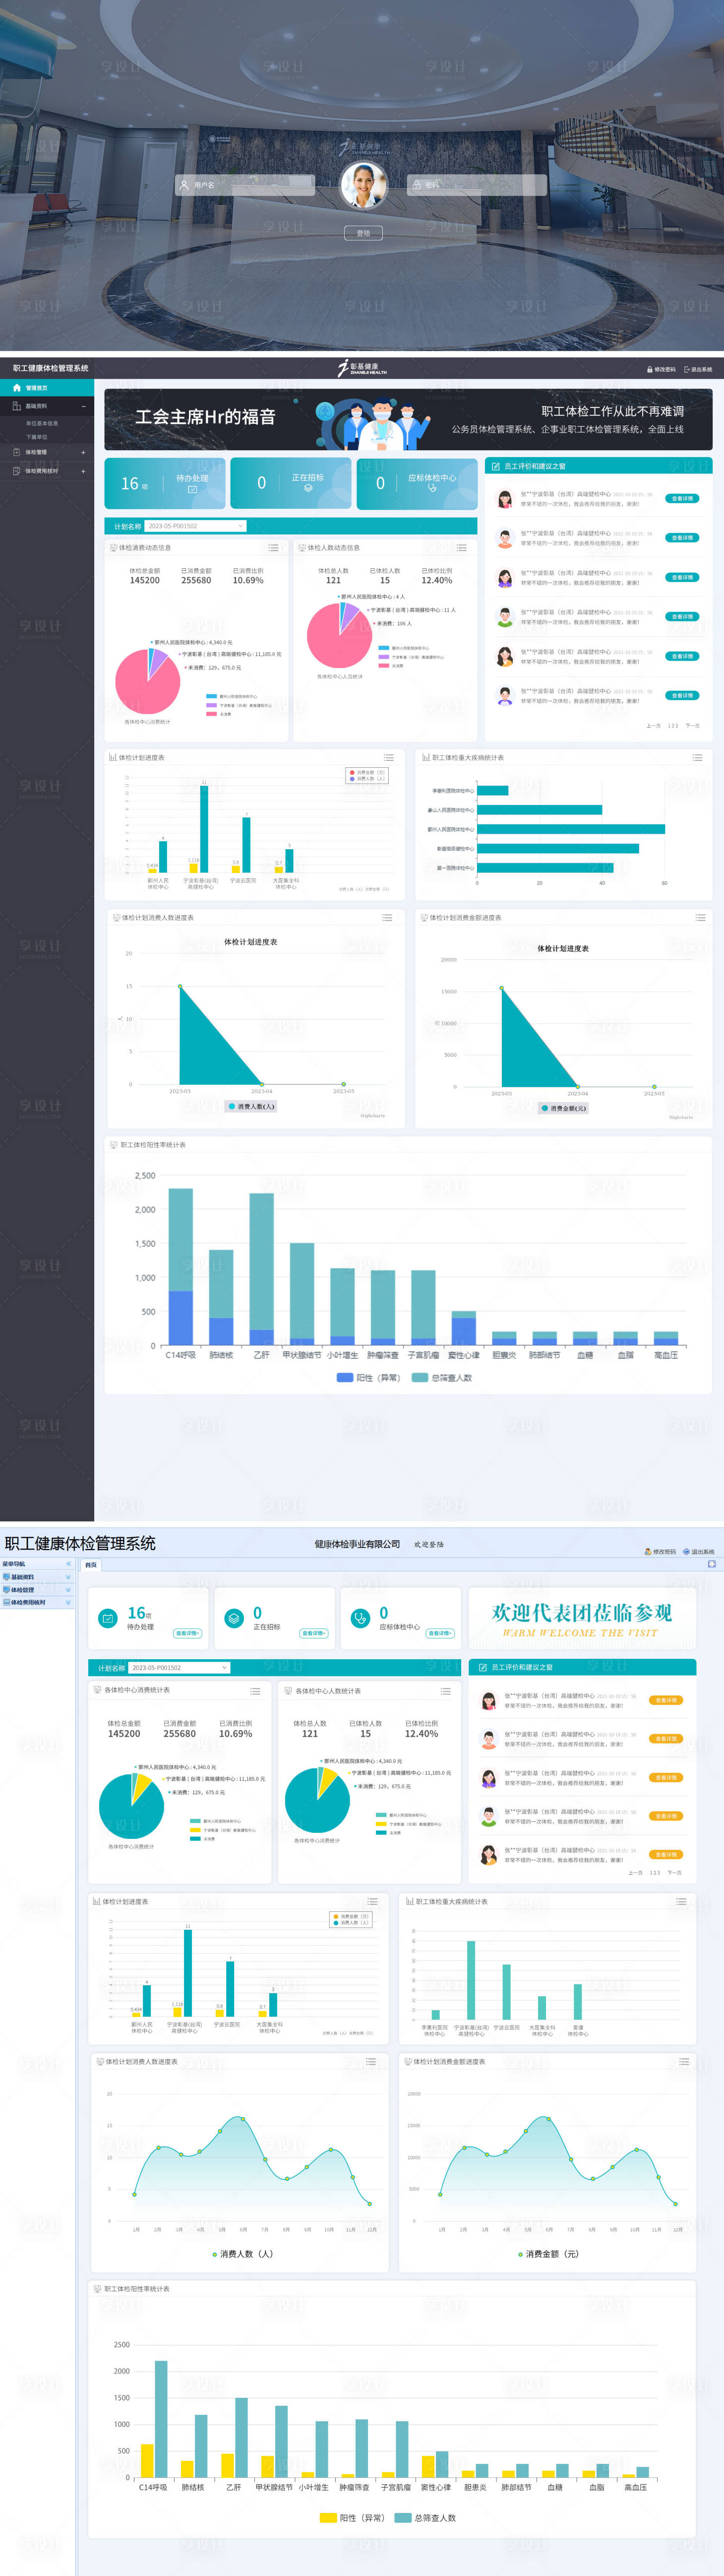The width and height of the screenshot is (724, 2576).
Task: Click 退出系统 exit icon in dark header
Action: (x=687, y=369)
